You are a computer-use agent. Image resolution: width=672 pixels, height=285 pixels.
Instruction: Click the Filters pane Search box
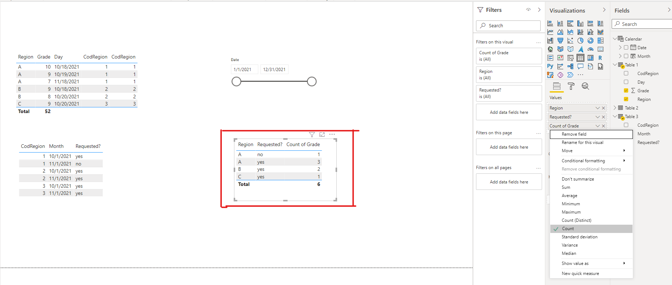pos(508,25)
